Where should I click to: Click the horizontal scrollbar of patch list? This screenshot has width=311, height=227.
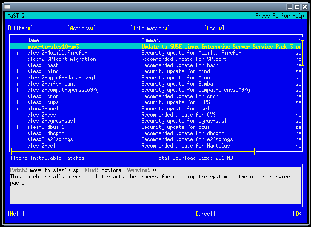coord(133,152)
